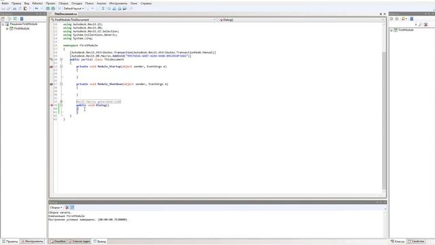The width and height of the screenshot is (435, 245).
Task: Select FirstModule item in Classes tree
Action: [406, 30]
